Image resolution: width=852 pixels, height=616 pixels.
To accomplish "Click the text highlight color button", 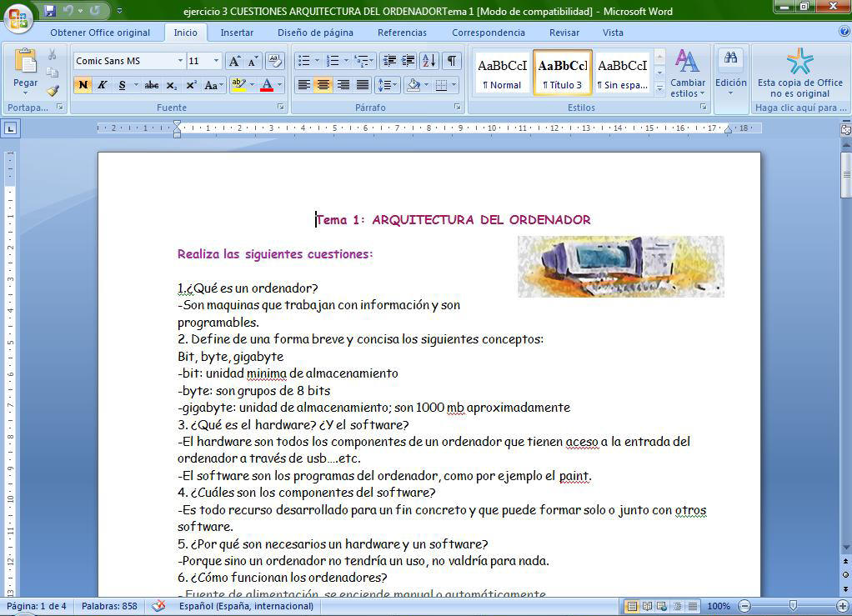I will (238, 85).
